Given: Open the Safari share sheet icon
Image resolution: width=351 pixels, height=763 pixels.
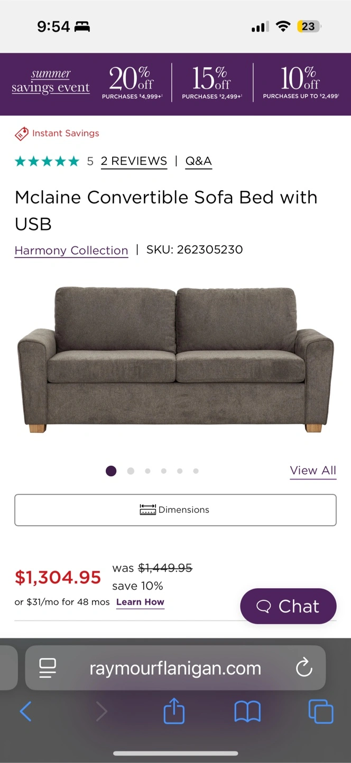Looking at the screenshot, I should (x=174, y=711).
